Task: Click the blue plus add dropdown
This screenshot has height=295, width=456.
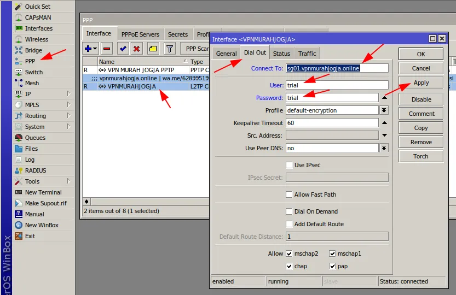Action: pyautogui.click(x=91, y=49)
